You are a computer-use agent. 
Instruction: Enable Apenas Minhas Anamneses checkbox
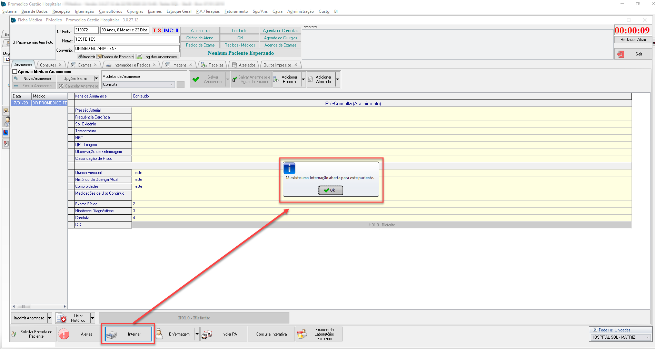[15, 72]
